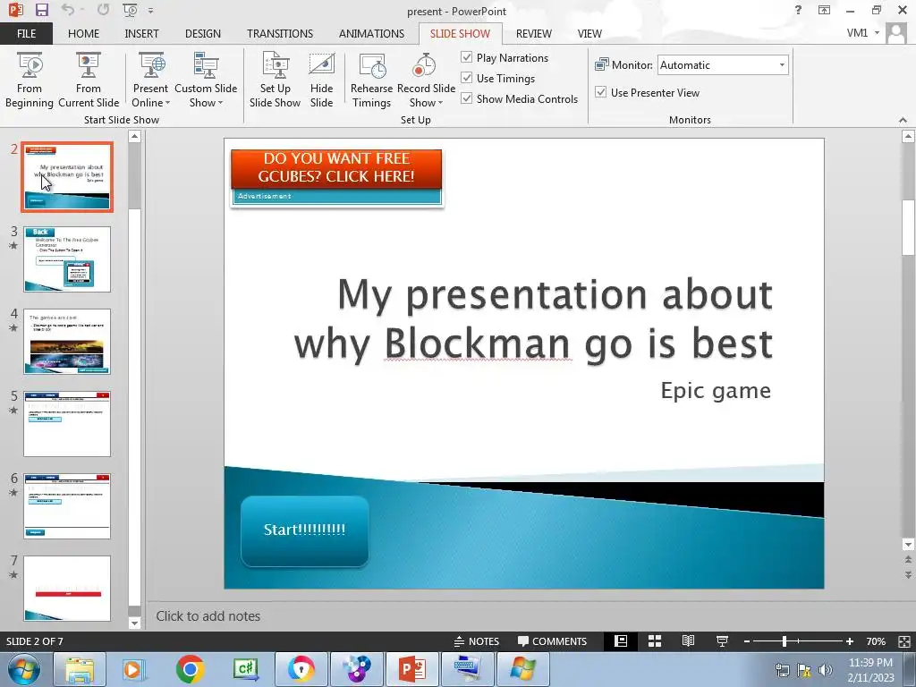Click the DO YOU WANT FREE GCUBES banner
Viewport: 916px width, 687px height.
point(336,168)
